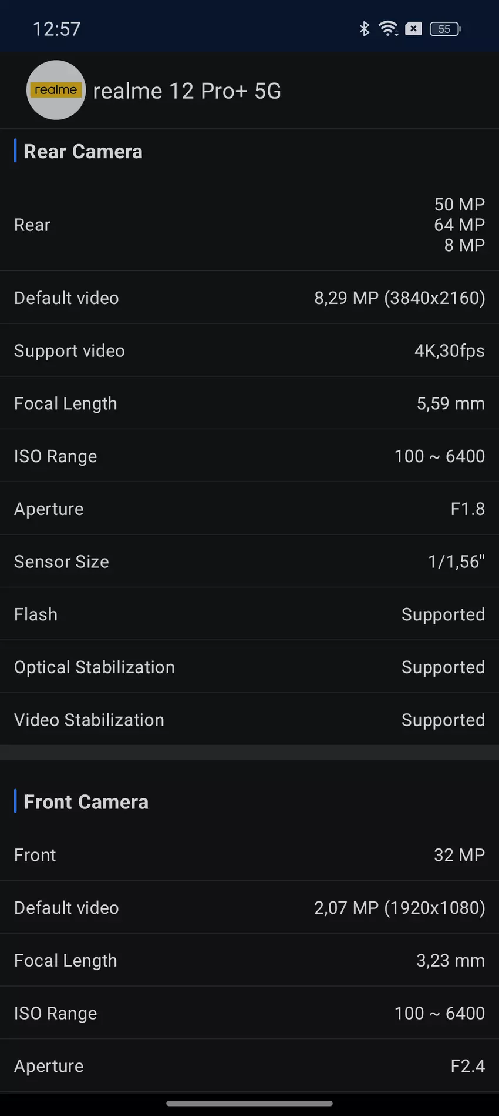Screen dimensions: 499x1116
Task: Tap the battery level indicator
Action: point(445,29)
